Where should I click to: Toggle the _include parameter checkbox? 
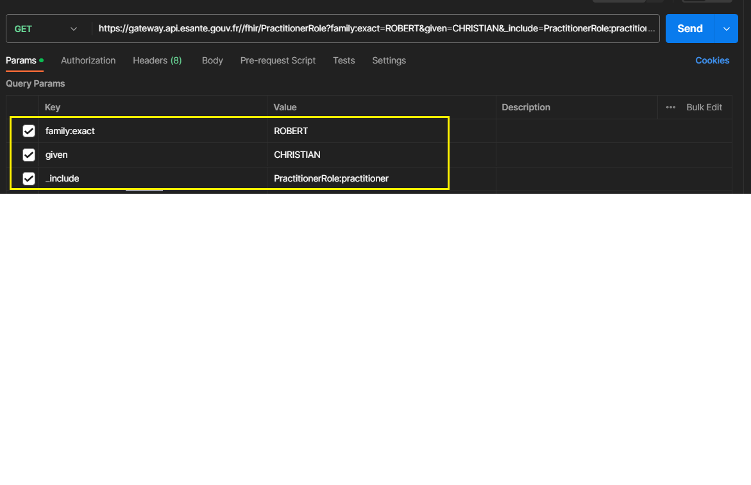pyautogui.click(x=29, y=178)
